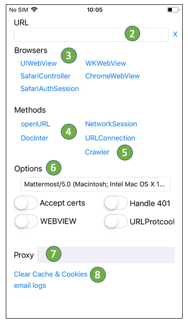The image size is (188, 322).
Task: Tap the URL input field
Action: click(x=91, y=34)
